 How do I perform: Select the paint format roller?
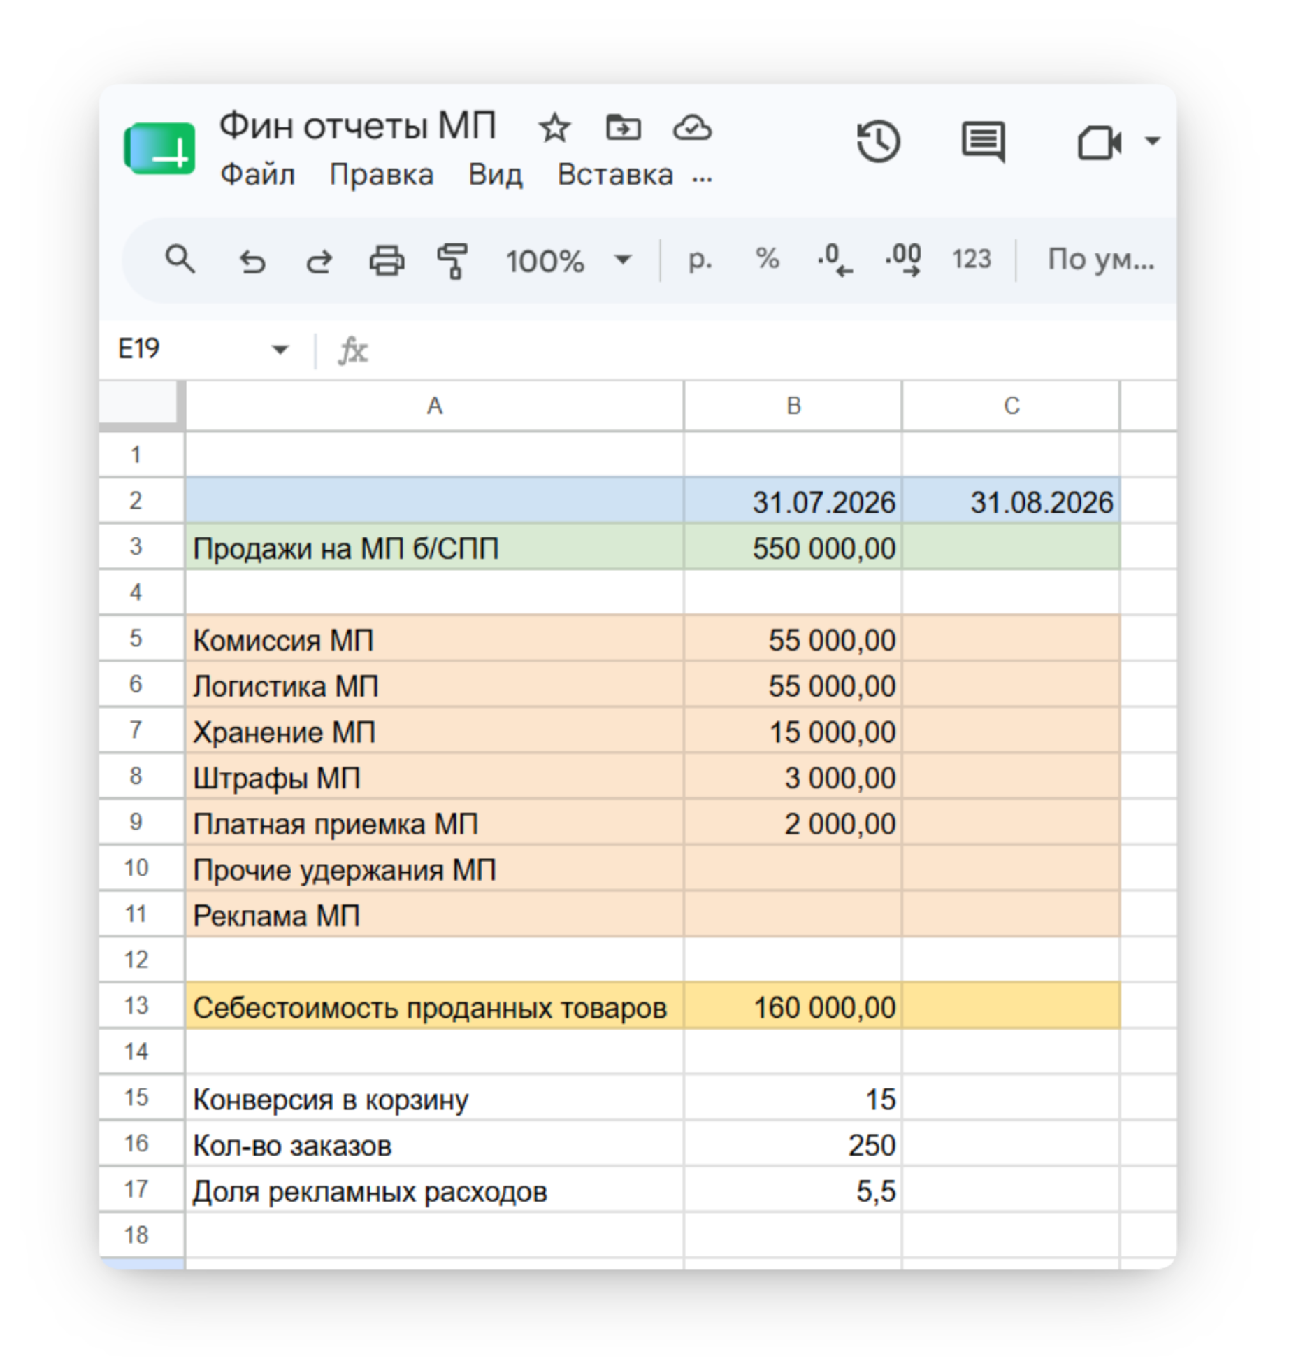pos(453,261)
